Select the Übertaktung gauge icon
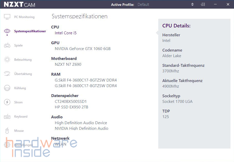The height and width of the screenshot is (162, 234). pos(7,74)
